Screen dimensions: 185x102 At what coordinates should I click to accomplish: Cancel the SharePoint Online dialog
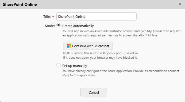click(x=94, y=92)
